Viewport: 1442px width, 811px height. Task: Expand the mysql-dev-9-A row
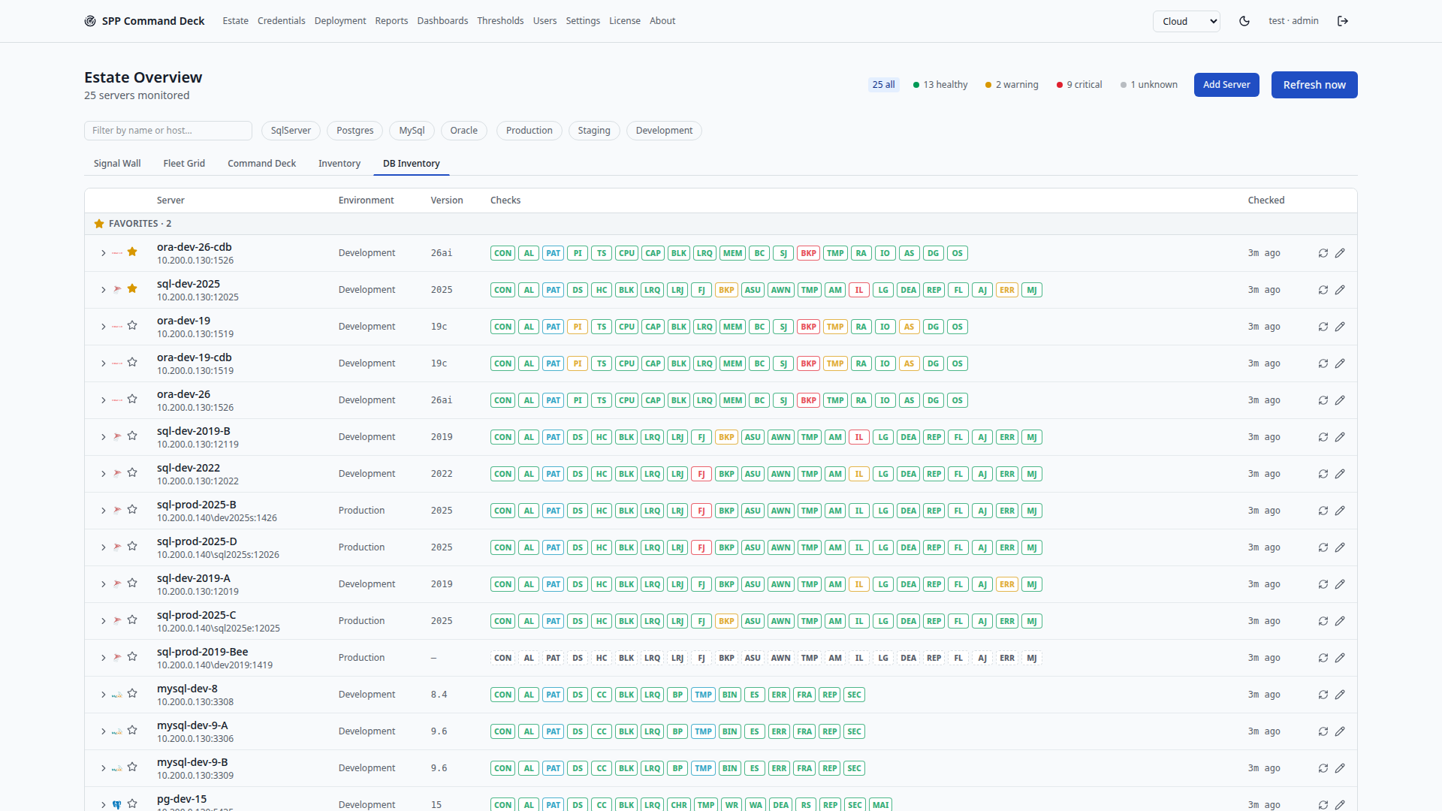click(x=104, y=731)
